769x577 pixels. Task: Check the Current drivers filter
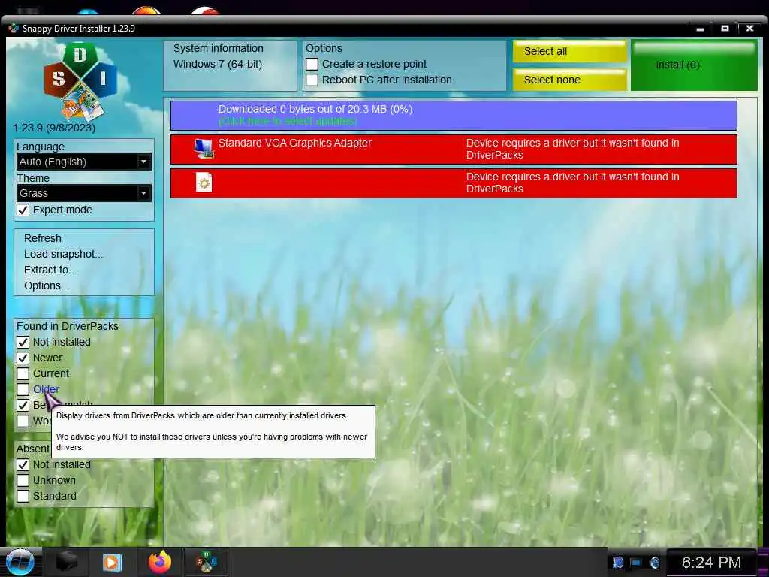(23, 373)
